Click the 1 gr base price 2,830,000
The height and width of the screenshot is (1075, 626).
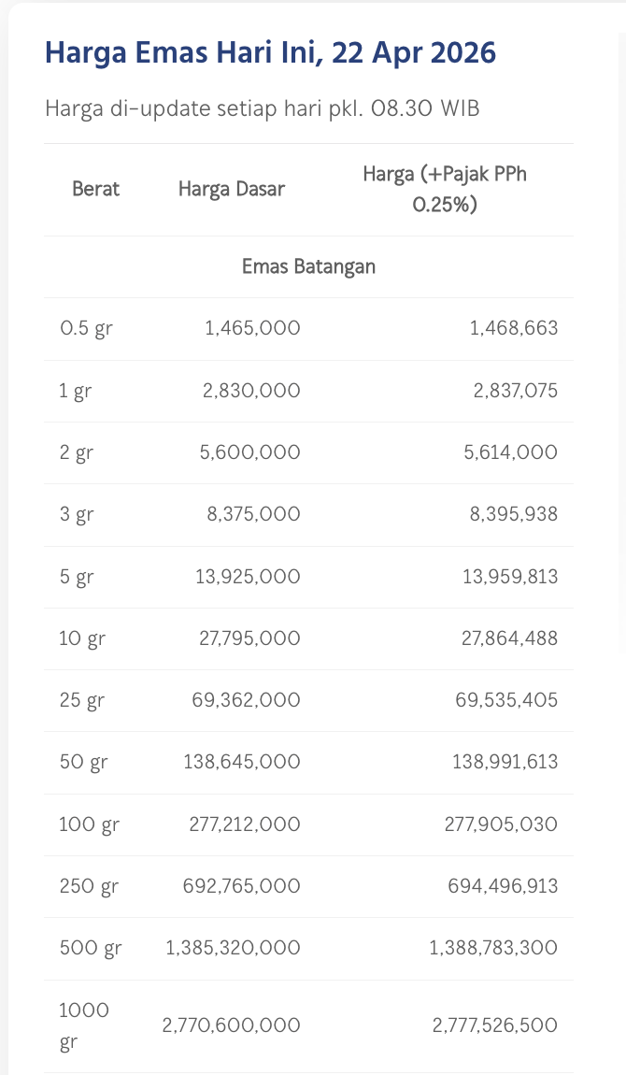point(251,391)
